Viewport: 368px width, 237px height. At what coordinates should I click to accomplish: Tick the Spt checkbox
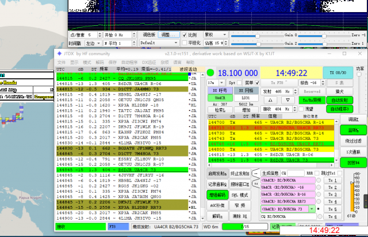239,83
